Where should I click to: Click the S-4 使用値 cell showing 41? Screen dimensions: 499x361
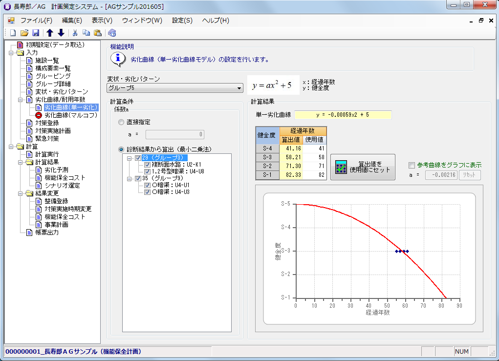point(314,149)
